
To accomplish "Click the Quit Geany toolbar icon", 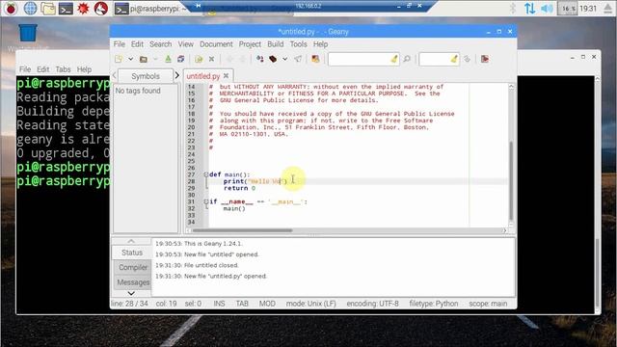I will point(485,59).
